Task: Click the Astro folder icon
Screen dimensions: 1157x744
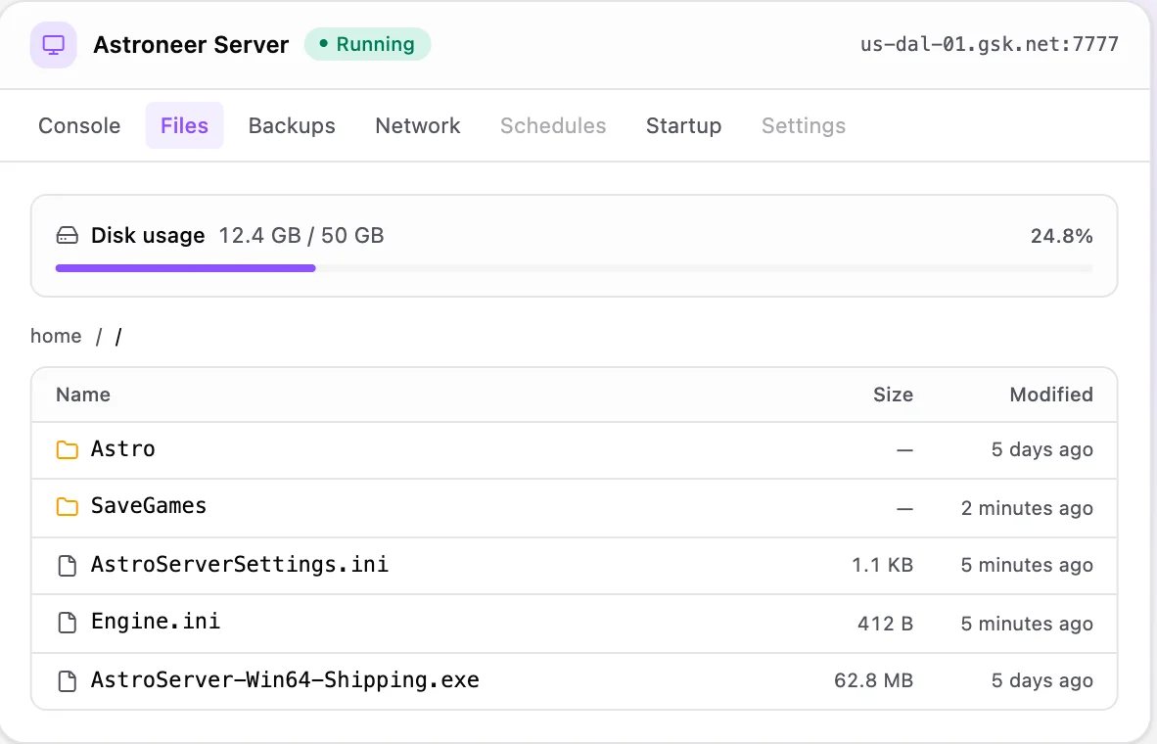Action: click(x=68, y=449)
